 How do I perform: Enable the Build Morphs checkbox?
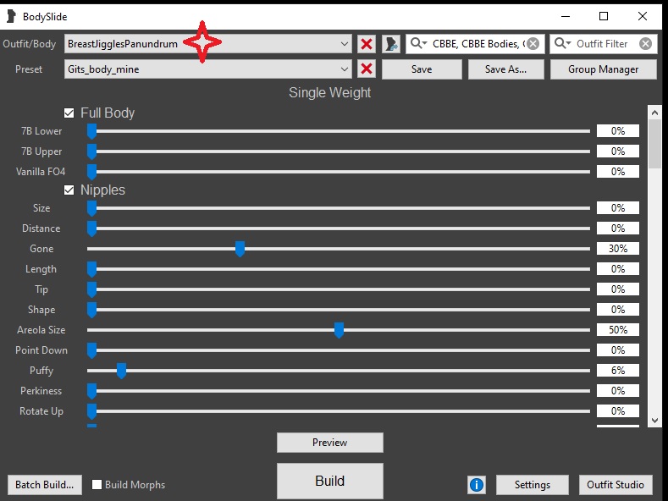pos(97,485)
